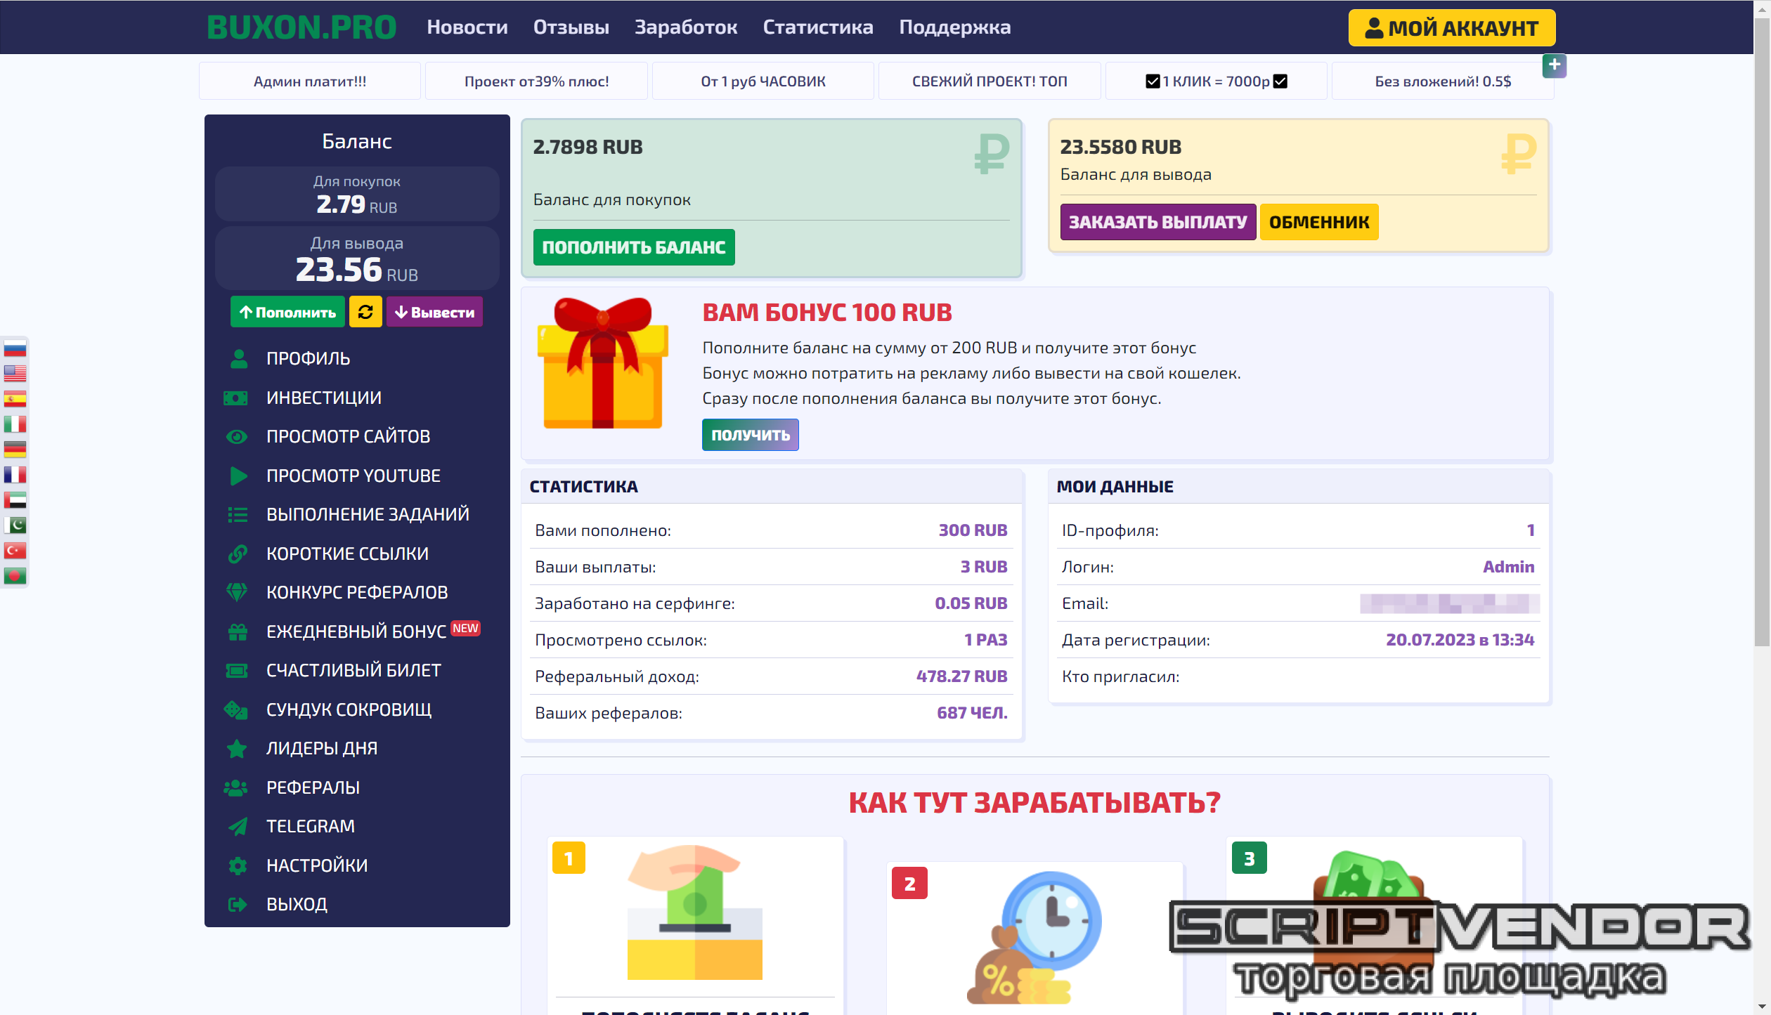
Task: Click the ЗАКАЗАТЬ ВЫПЛАТУ button
Action: pyautogui.click(x=1157, y=222)
